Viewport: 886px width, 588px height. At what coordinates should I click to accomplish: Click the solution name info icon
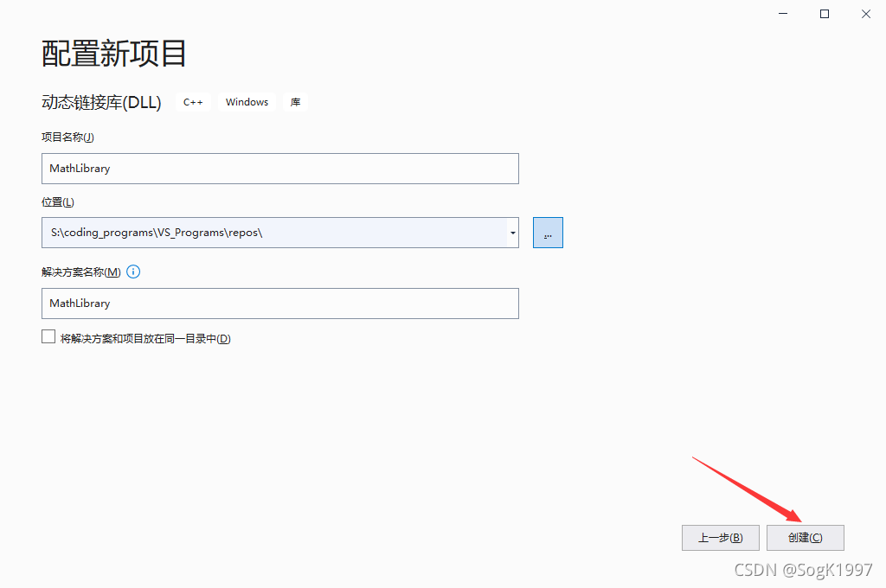[x=133, y=272]
